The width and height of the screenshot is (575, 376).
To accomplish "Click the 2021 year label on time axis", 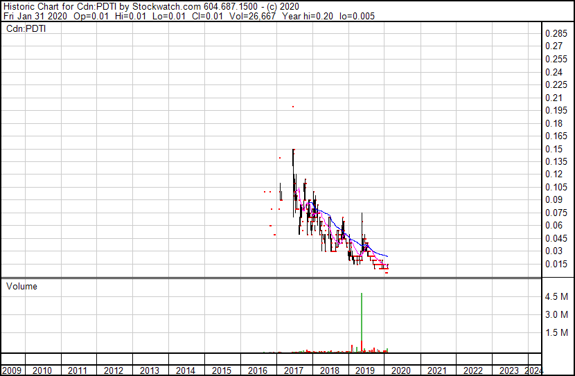I will [437, 370].
